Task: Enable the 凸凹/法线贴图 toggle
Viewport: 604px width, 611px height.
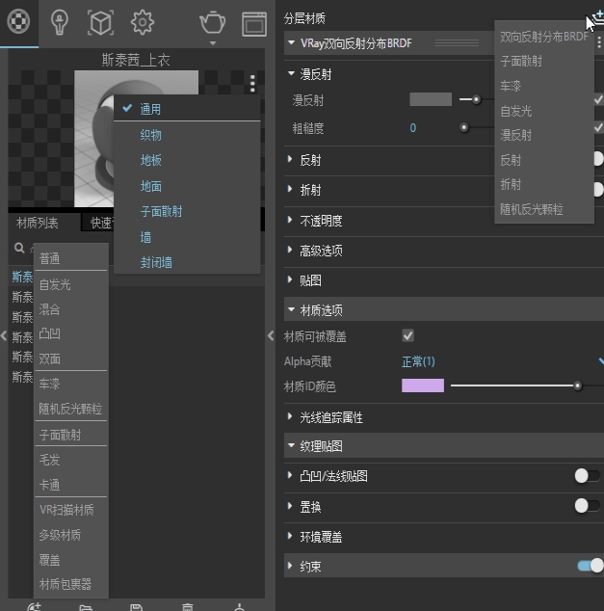Action: click(x=582, y=475)
